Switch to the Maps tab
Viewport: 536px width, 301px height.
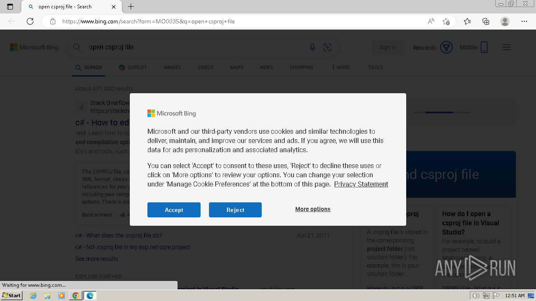click(237, 67)
